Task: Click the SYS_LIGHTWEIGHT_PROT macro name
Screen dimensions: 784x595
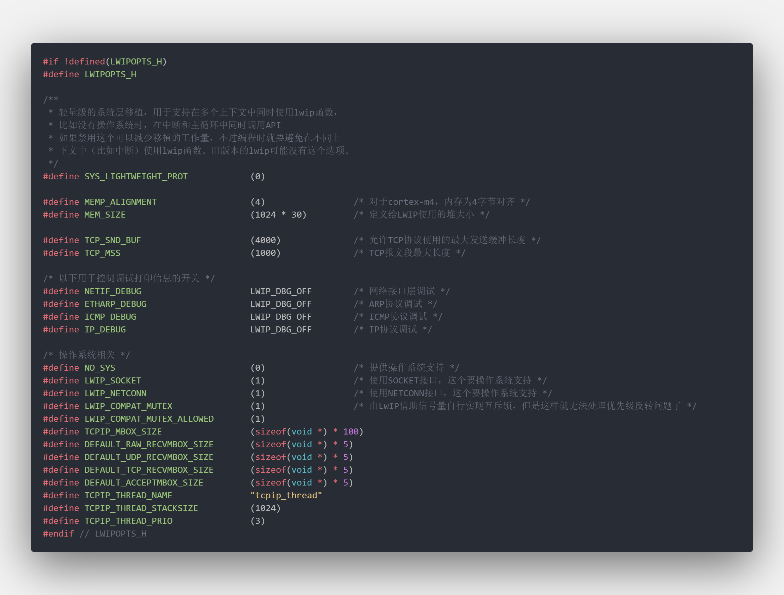Action: tap(136, 176)
